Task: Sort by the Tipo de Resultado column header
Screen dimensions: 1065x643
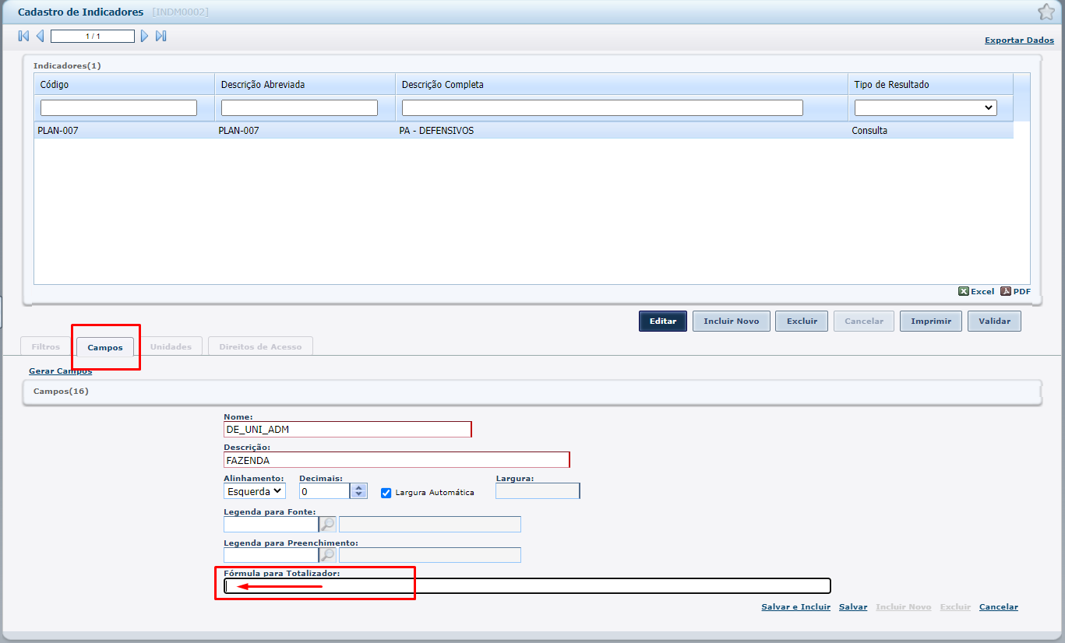Action: pyautogui.click(x=930, y=84)
